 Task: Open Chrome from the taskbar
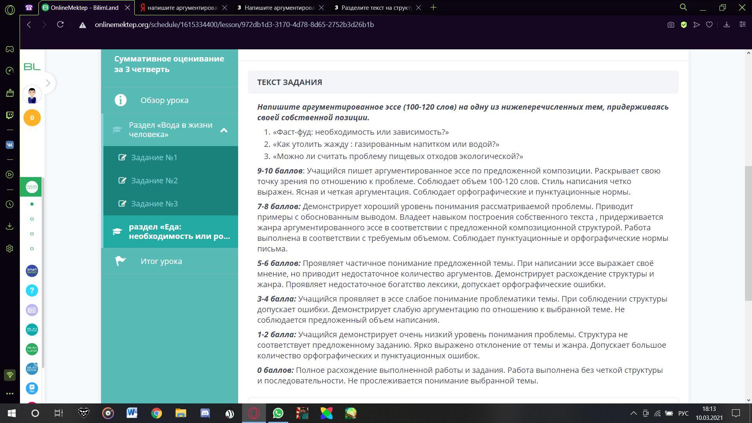[x=156, y=413]
